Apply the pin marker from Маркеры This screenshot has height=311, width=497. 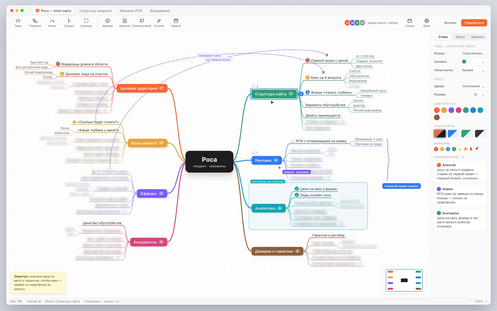click(x=477, y=149)
